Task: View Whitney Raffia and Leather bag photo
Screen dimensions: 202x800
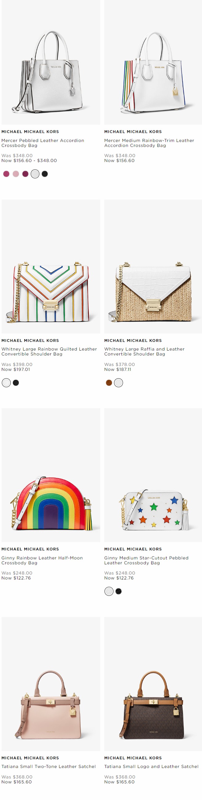Action: coord(153,266)
